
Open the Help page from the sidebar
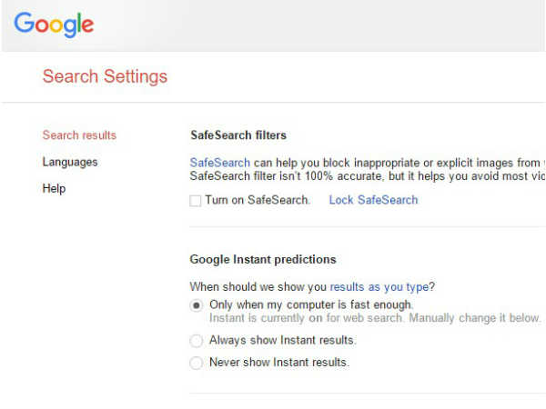coord(54,189)
